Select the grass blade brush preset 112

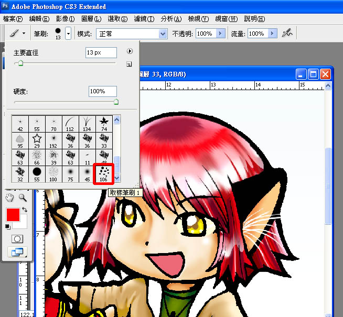(x=70, y=124)
